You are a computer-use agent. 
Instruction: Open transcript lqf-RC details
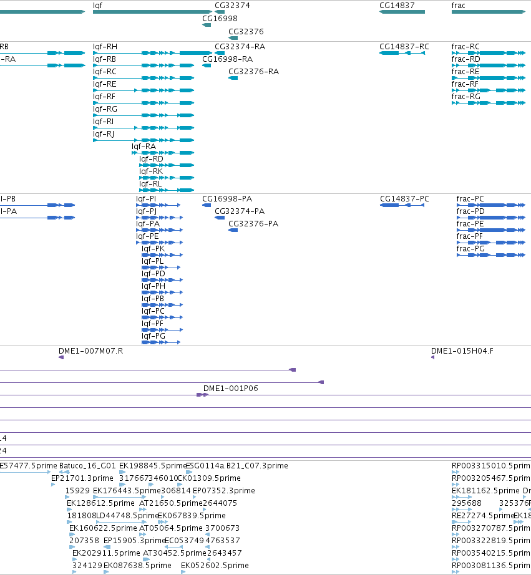point(105,72)
